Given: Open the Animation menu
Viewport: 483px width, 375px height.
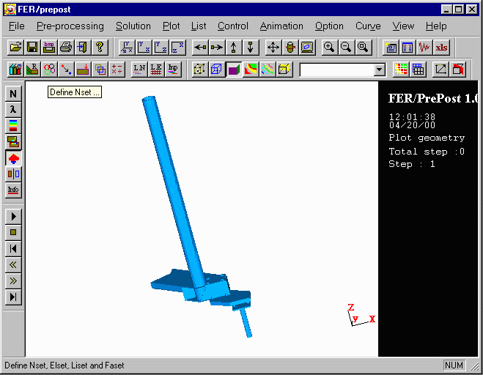Looking at the screenshot, I should click(281, 26).
